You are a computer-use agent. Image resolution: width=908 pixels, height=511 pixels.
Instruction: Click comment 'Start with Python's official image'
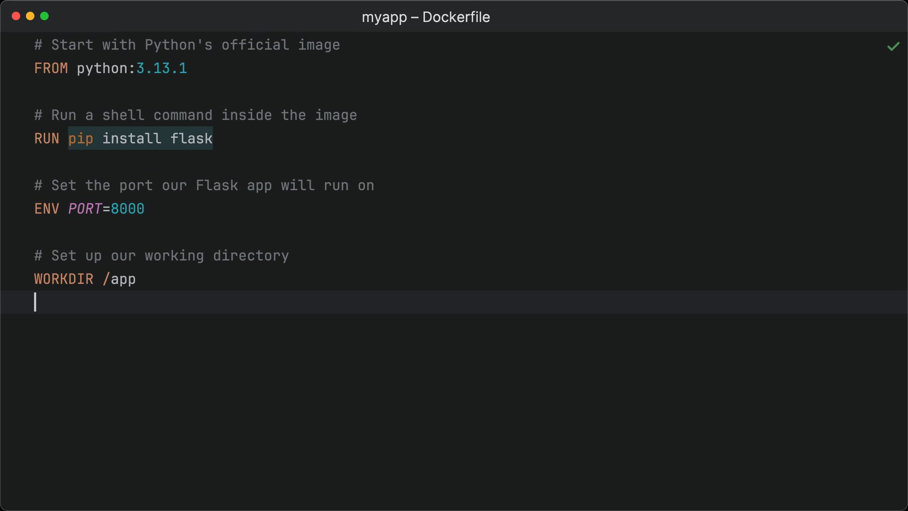(187, 45)
